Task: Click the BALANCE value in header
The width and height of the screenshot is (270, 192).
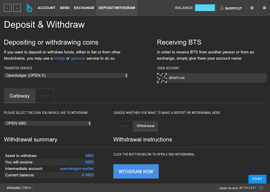Action: tap(205, 8)
